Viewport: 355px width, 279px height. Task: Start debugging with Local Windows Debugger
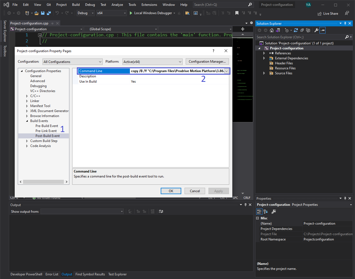tap(152, 13)
